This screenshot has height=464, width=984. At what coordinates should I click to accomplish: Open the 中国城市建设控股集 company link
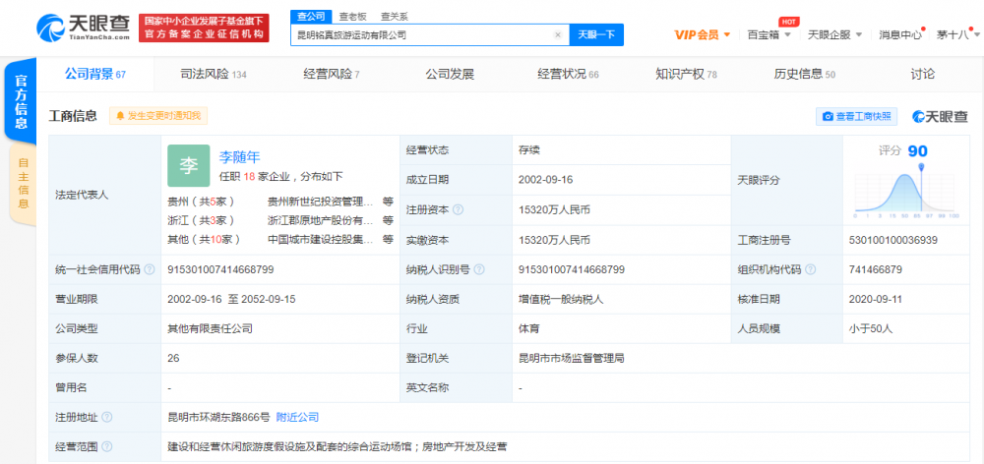point(320,240)
